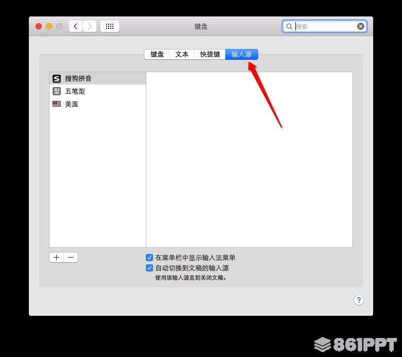Select the Sogou Pinyin icon in list
The image size is (402, 357).
tap(57, 78)
